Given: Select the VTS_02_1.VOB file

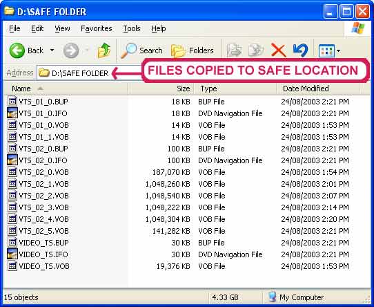Looking at the screenshot, I should click(x=43, y=184).
